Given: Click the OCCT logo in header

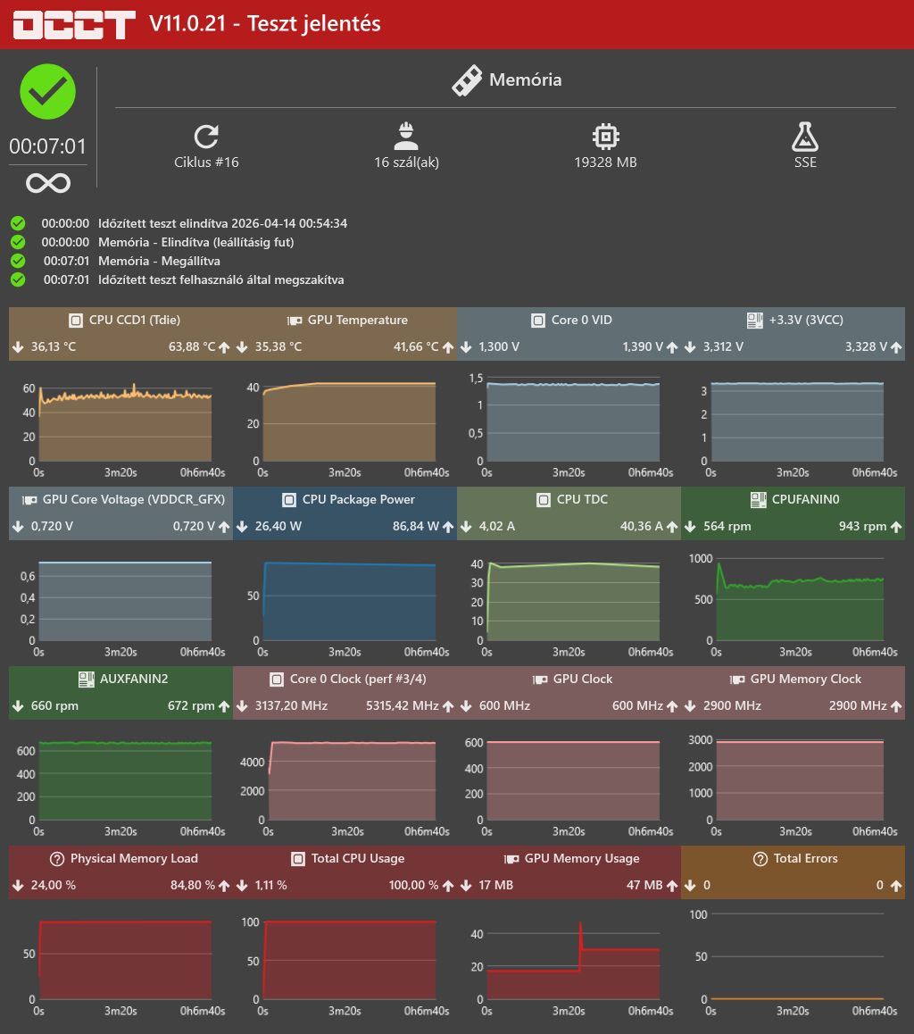Looking at the screenshot, I should [74, 25].
